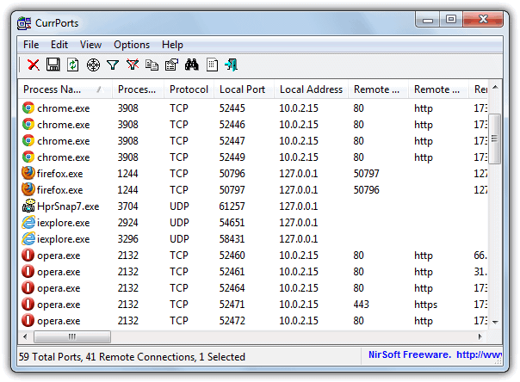Click the horizontal scrollbar right arrow
The height and width of the screenshot is (382, 520).
(x=480, y=336)
